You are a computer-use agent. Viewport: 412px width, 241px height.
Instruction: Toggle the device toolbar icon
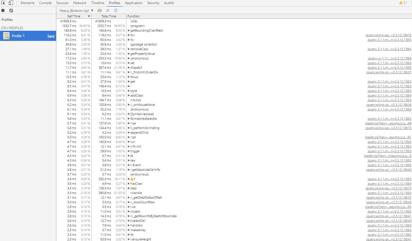[11, 3]
